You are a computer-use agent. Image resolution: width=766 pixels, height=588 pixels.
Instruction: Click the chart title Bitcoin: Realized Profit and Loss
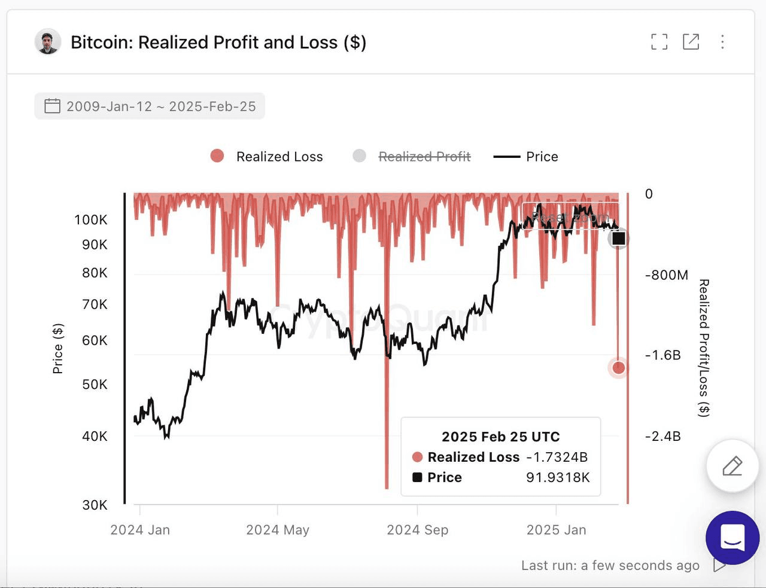coord(218,42)
